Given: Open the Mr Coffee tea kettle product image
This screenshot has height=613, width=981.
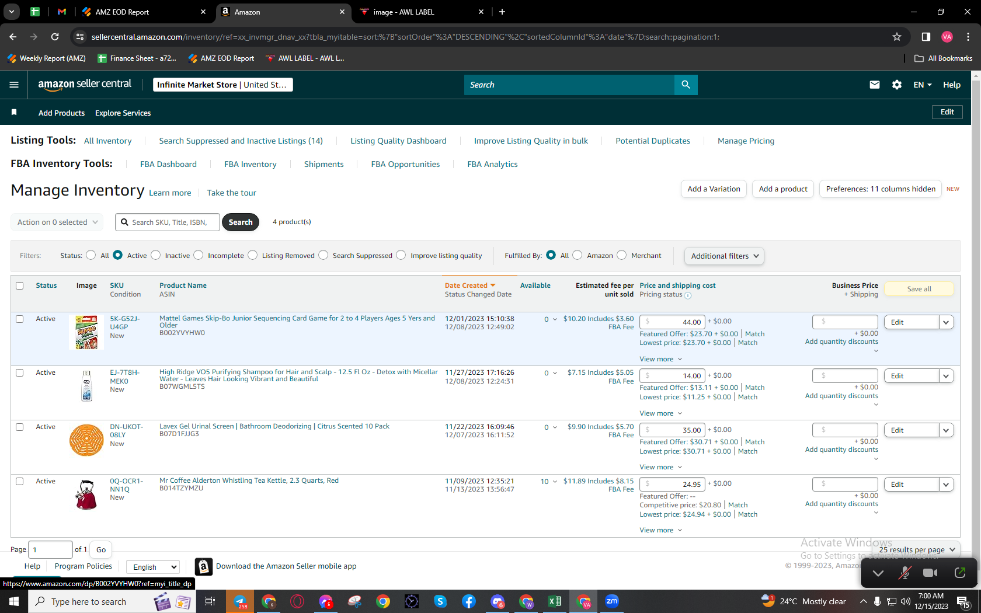Looking at the screenshot, I should click(x=86, y=494).
